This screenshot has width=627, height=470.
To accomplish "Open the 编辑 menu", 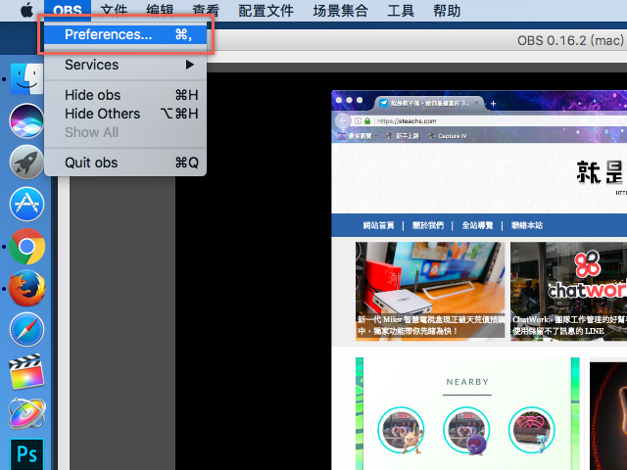I will (x=160, y=11).
